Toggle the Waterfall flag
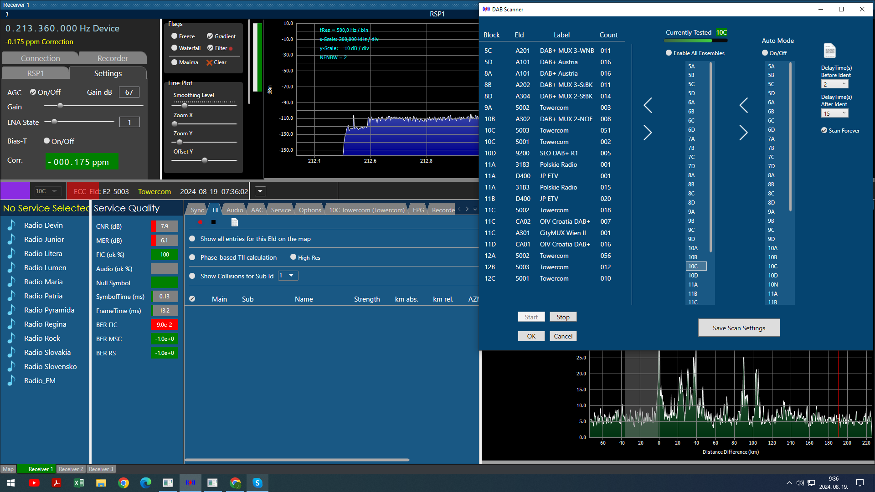Screen dimensions: 875x492 (x=174, y=48)
